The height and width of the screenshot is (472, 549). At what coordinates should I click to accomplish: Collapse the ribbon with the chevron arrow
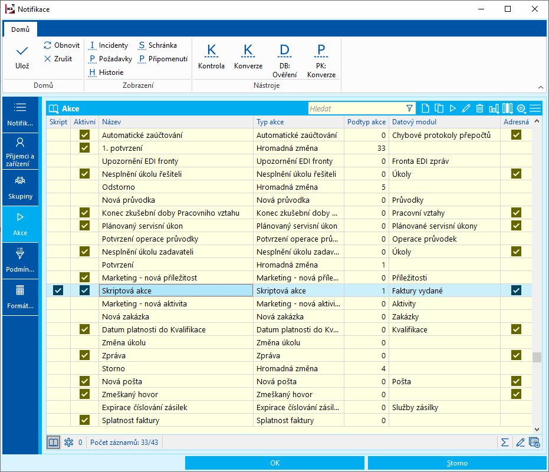[540, 86]
